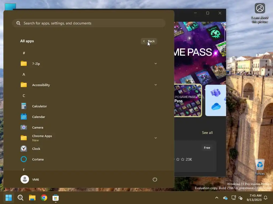Open the network tray icon
Screen dimensions: 273x204
pos(234,198)
